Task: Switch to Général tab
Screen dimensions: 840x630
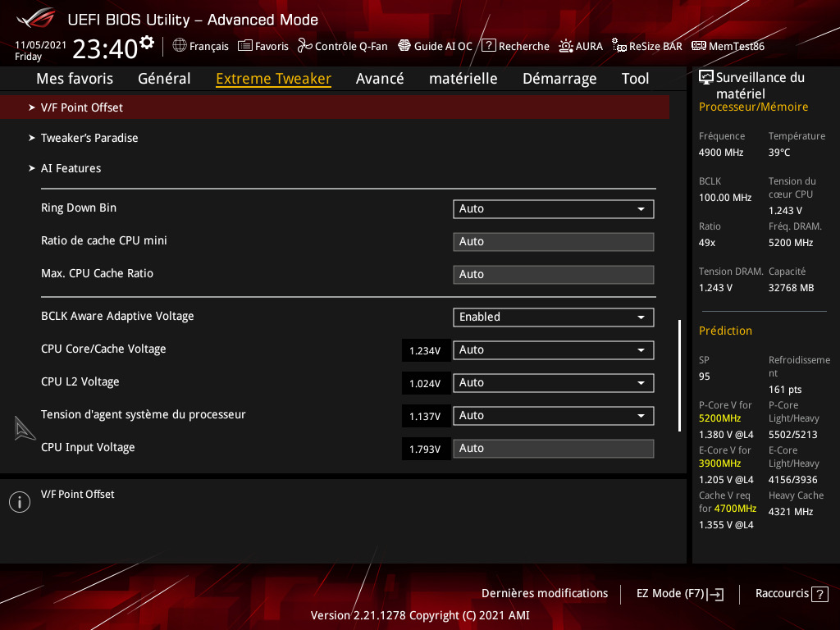Action: point(164,79)
